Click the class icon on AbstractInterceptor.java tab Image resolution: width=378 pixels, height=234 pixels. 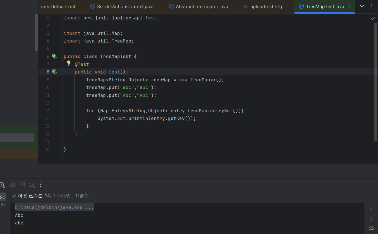click(171, 6)
